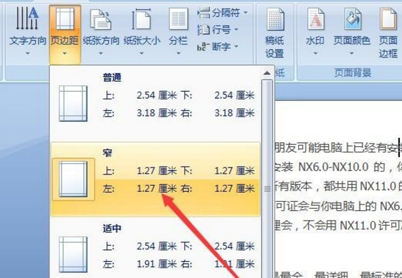The image size is (402, 278).
Task: Open the 稿纸设置 manuscript paper settings
Action: (275, 33)
